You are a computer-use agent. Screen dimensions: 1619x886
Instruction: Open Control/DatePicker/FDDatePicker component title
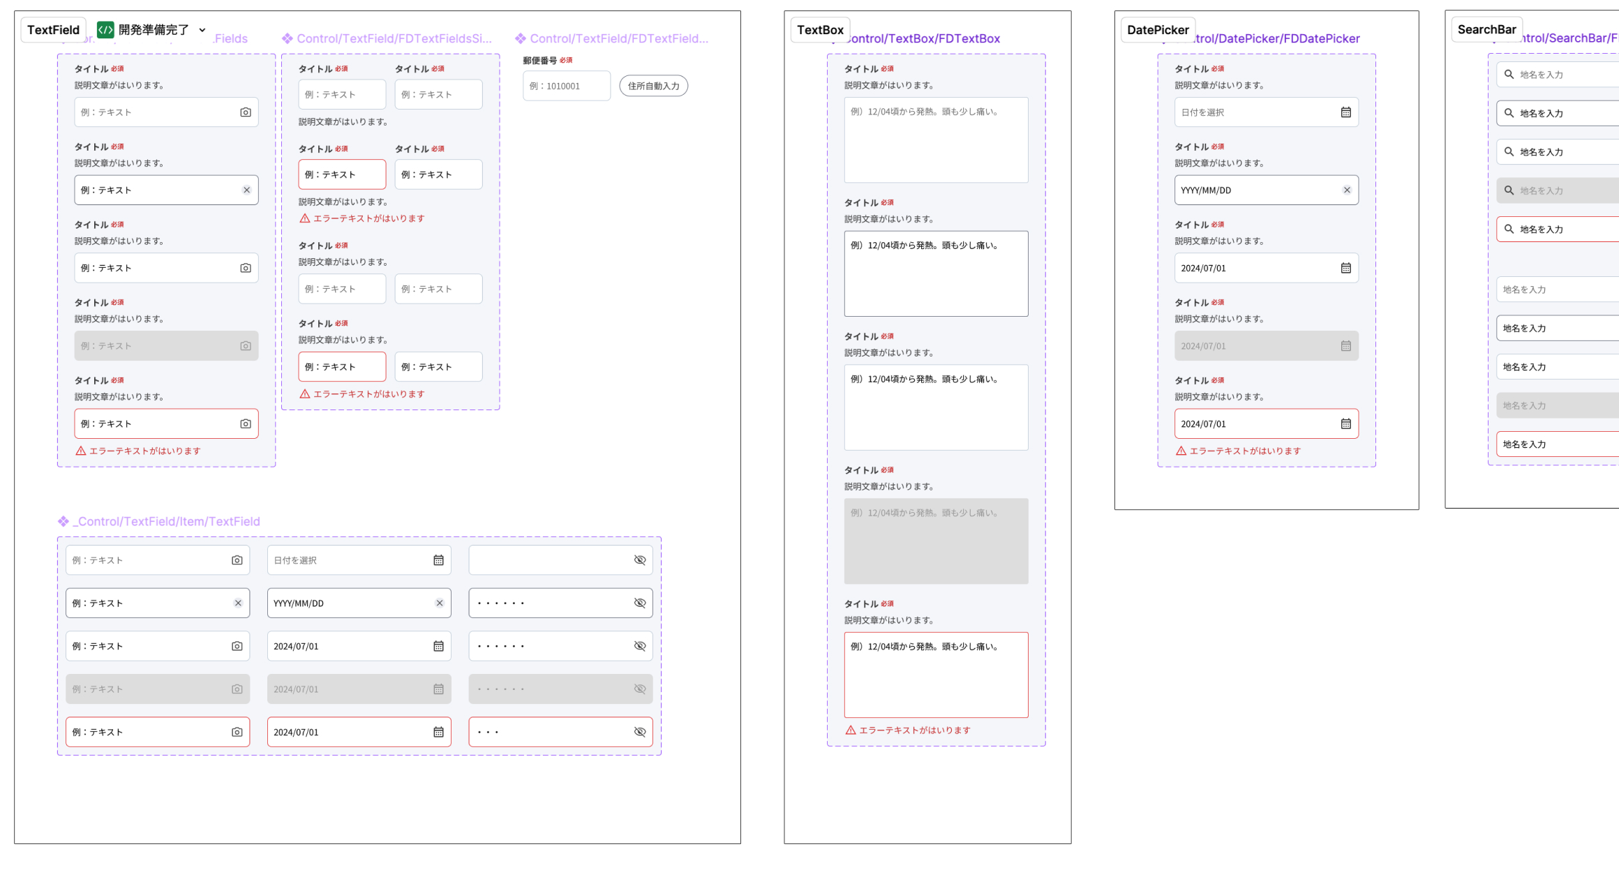point(1276,38)
